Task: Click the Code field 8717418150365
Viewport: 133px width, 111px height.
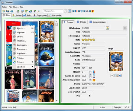Action: 93,60
